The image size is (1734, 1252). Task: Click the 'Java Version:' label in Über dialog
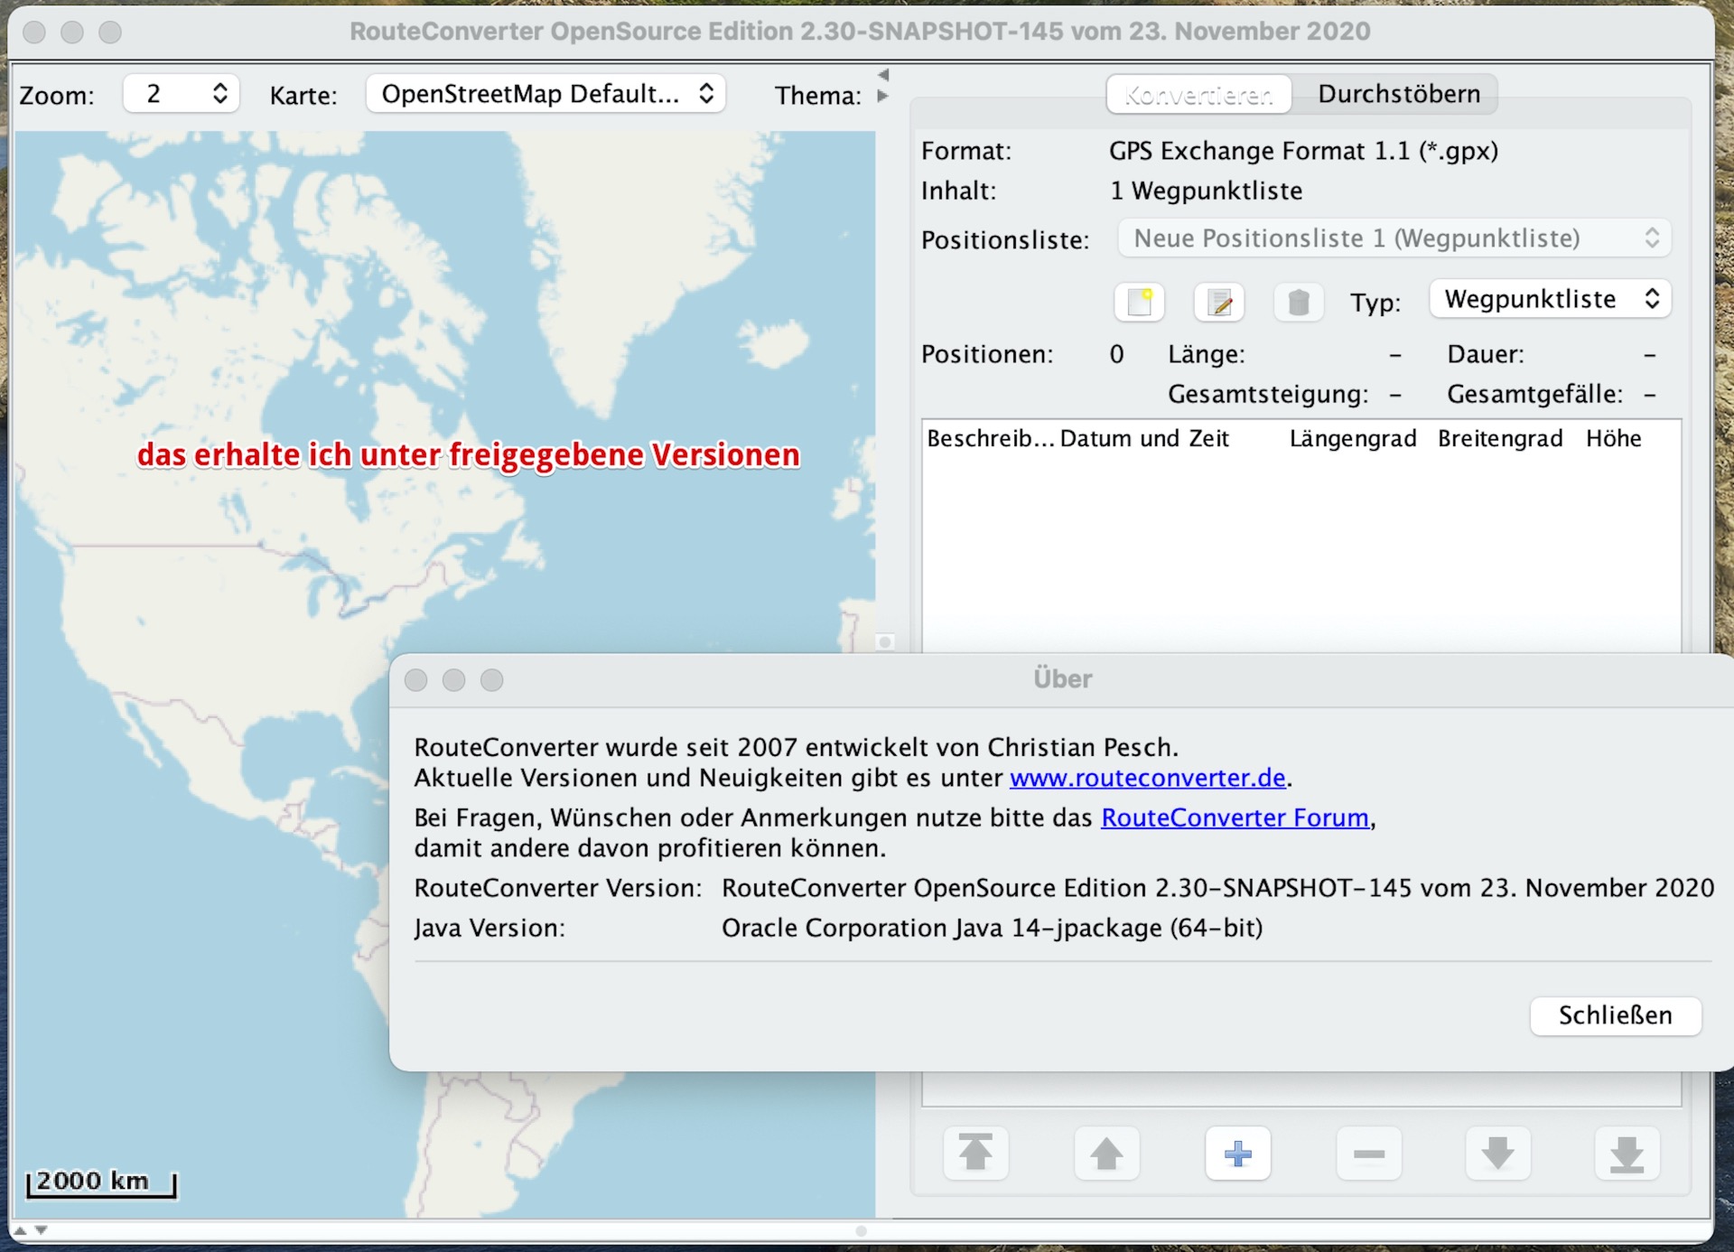[x=489, y=928]
